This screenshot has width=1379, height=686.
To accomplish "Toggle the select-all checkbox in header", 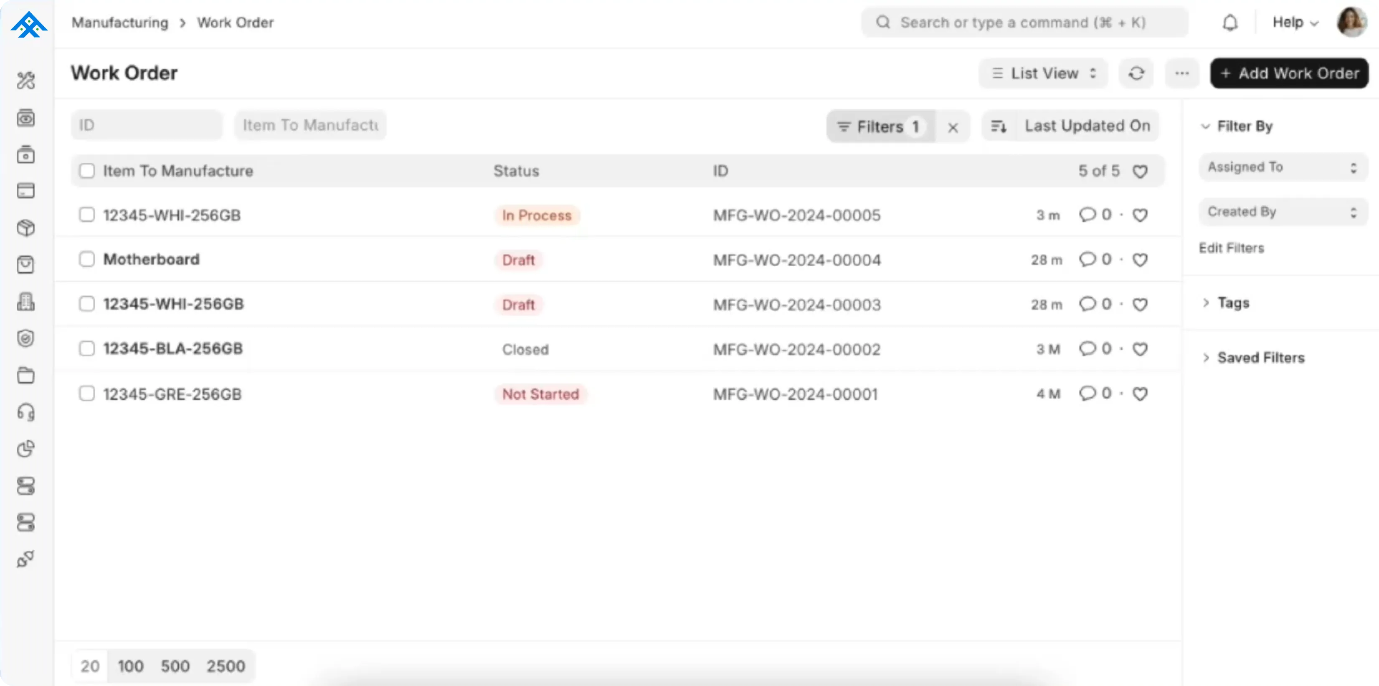I will (x=87, y=171).
